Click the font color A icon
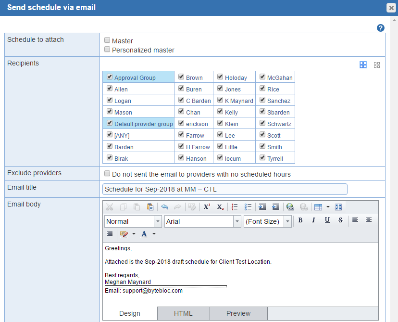Viewport: 398px width, 322px height. [x=144, y=234]
